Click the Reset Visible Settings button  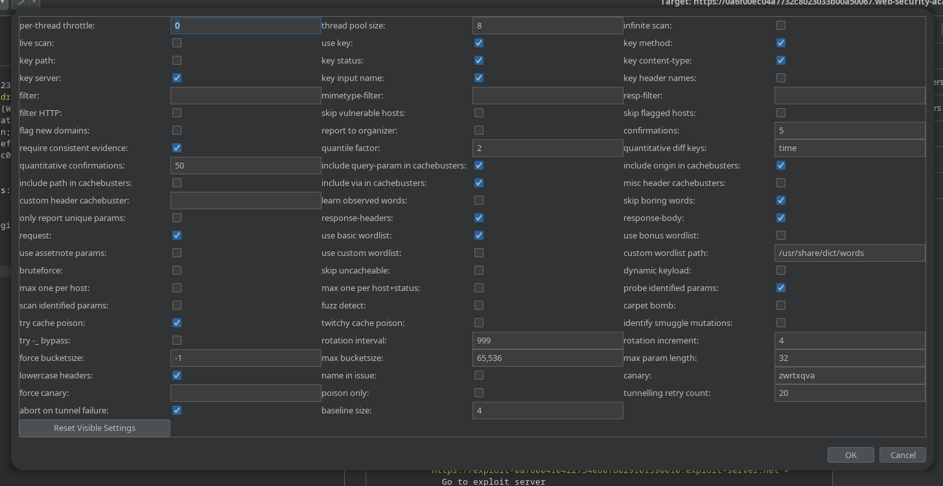[x=95, y=428]
